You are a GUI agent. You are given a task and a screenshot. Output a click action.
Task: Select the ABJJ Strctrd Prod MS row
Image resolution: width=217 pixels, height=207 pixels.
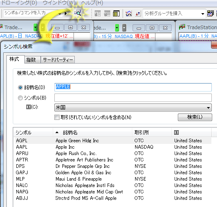click(x=113, y=198)
